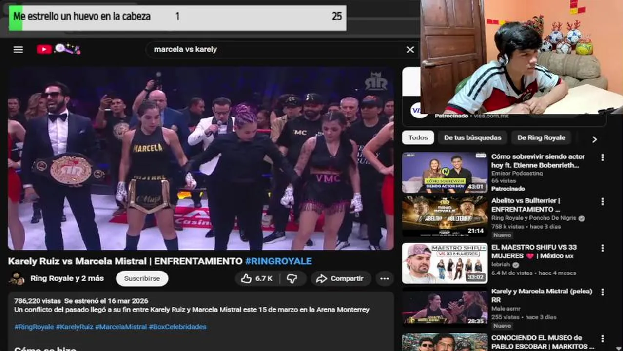Open title 'Cómo sobrevivir siendo actor hoy ft. Etienne'

(538, 161)
